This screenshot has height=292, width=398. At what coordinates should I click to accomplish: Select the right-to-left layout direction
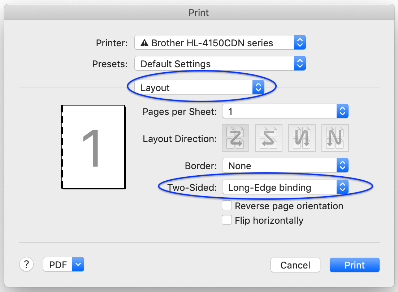click(268, 138)
